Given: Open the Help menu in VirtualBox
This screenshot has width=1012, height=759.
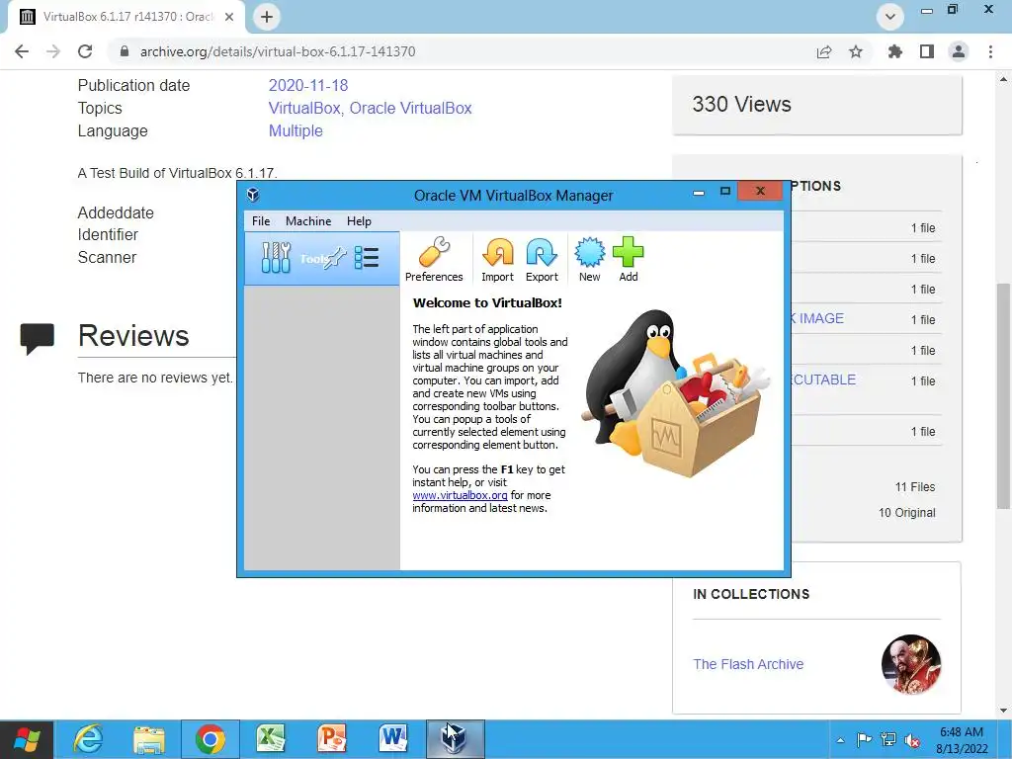Looking at the screenshot, I should 359,221.
